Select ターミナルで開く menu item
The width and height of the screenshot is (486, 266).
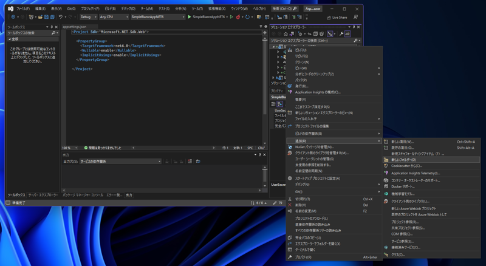pos(334,250)
